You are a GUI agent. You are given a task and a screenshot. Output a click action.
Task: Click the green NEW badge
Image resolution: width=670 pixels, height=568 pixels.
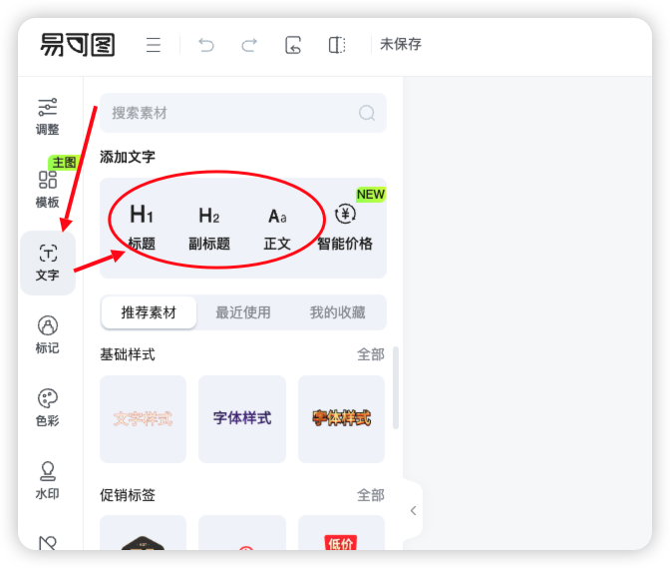[x=371, y=195]
